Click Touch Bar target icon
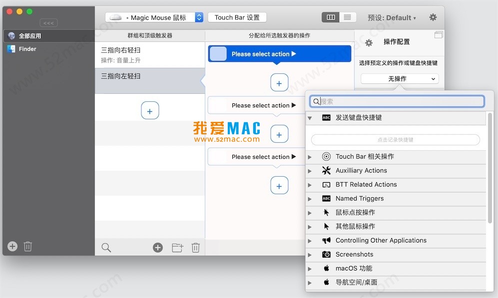 (326, 156)
